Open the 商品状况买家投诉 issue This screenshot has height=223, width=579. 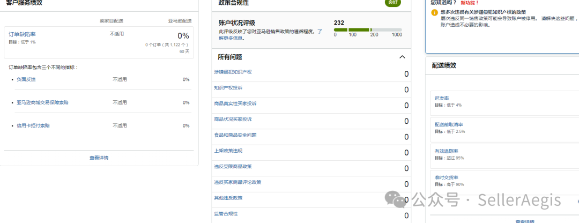[233, 119]
